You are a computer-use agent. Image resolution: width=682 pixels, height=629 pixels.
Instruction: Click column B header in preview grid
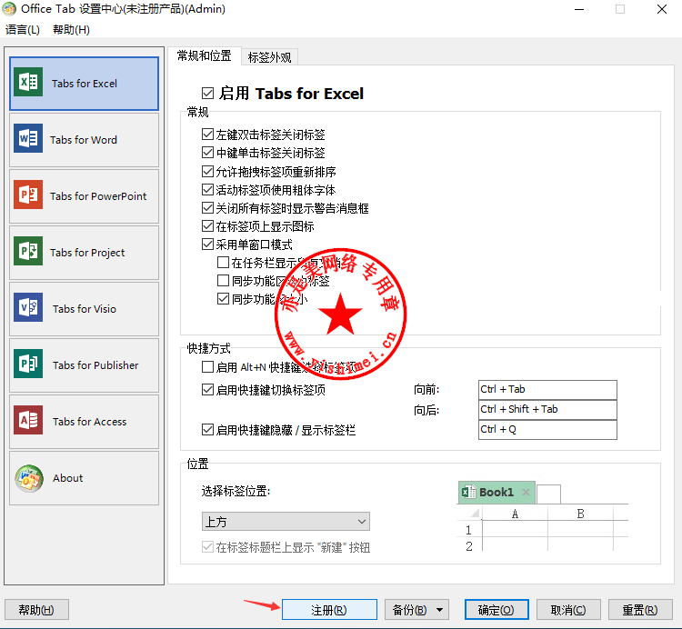[x=580, y=514]
